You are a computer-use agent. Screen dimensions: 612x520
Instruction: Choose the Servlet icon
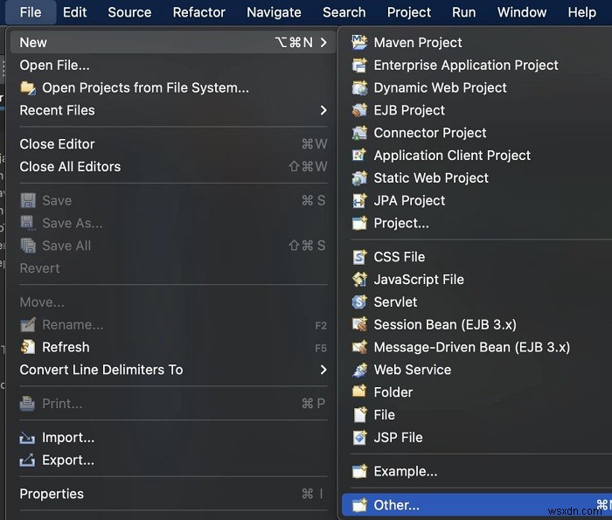tap(359, 302)
